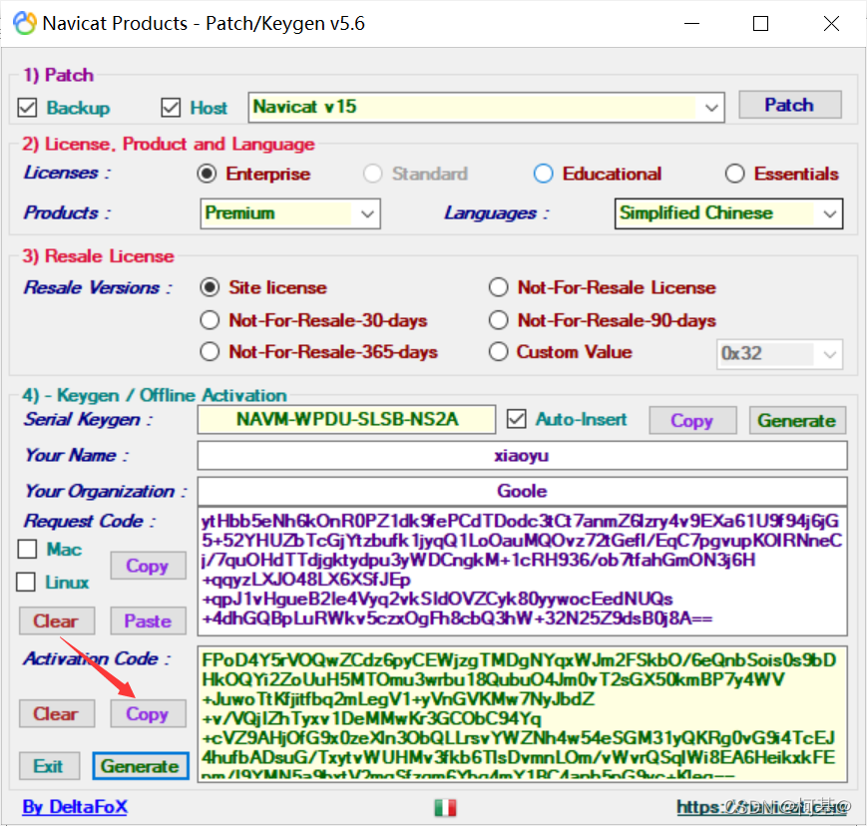The height and width of the screenshot is (826, 867).
Task: Click the '1) Patch' group heading
Action: (58, 75)
